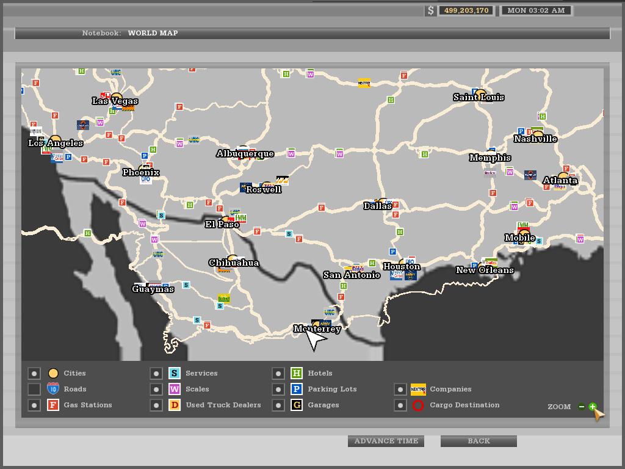Image resolution: width=625 pixels, height=469 pixels.
Task: Select the El Paso city label
Action: coord(222,224)
